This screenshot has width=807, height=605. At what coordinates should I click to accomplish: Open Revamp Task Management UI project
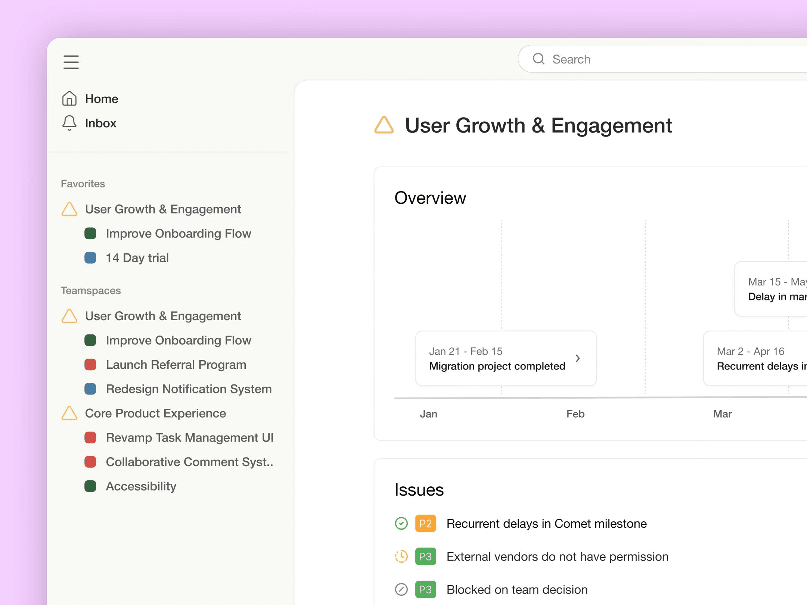pyautogui.click(x=189, y=437)
